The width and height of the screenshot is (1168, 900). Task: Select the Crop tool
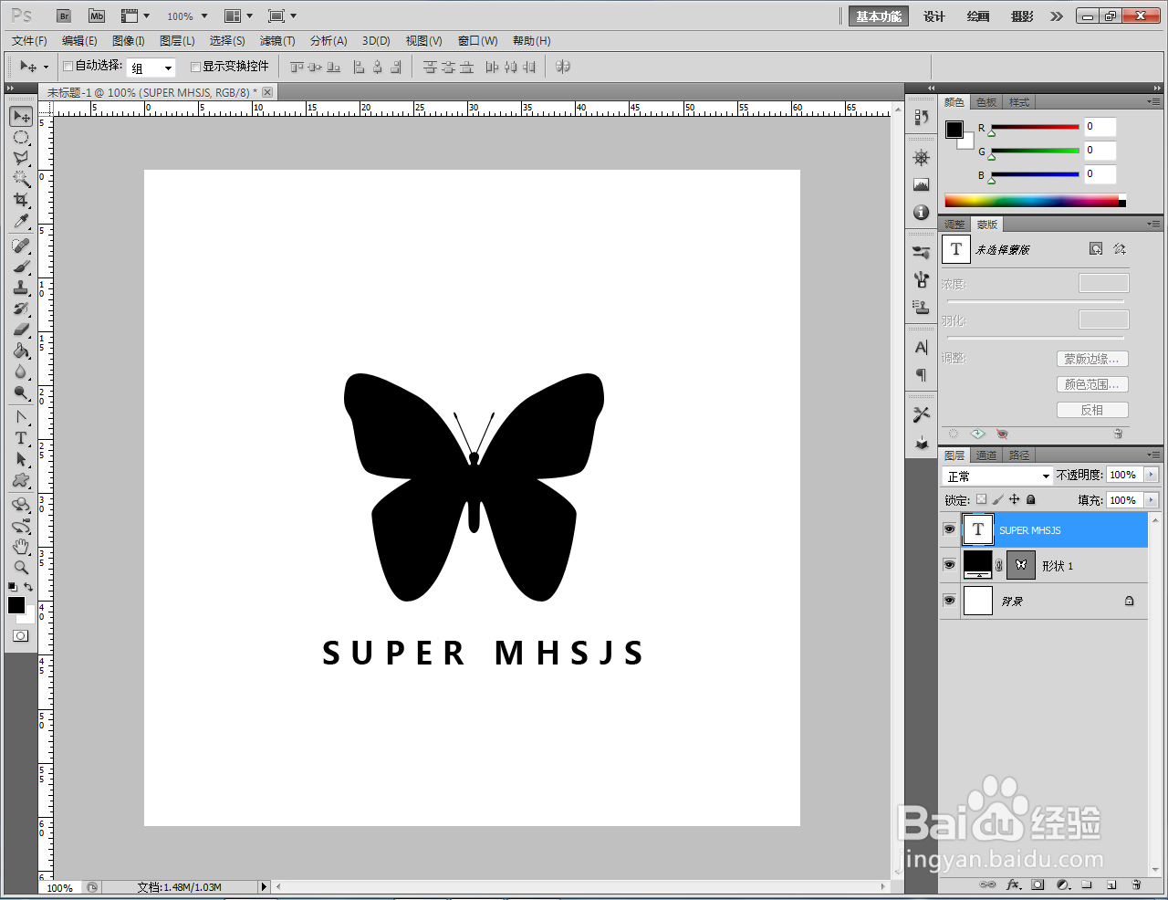tap(21, 200)
